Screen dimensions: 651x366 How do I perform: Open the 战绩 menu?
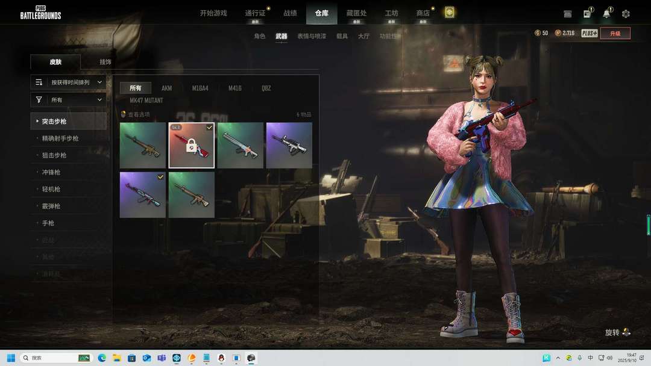point(290,13)
